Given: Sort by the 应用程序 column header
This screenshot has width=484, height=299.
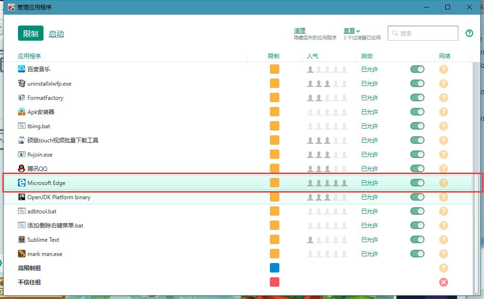Looking at the screenshot, I should coord(29,56).
